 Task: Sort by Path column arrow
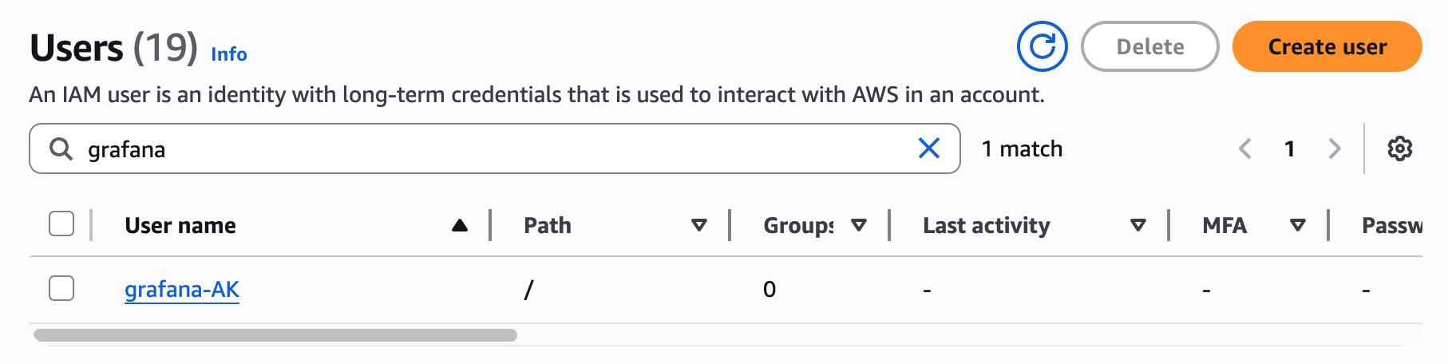698,226
